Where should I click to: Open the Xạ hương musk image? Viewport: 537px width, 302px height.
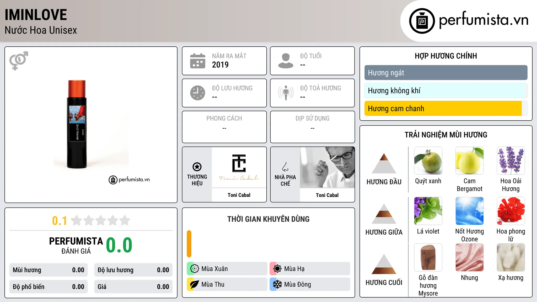point(511,257)
